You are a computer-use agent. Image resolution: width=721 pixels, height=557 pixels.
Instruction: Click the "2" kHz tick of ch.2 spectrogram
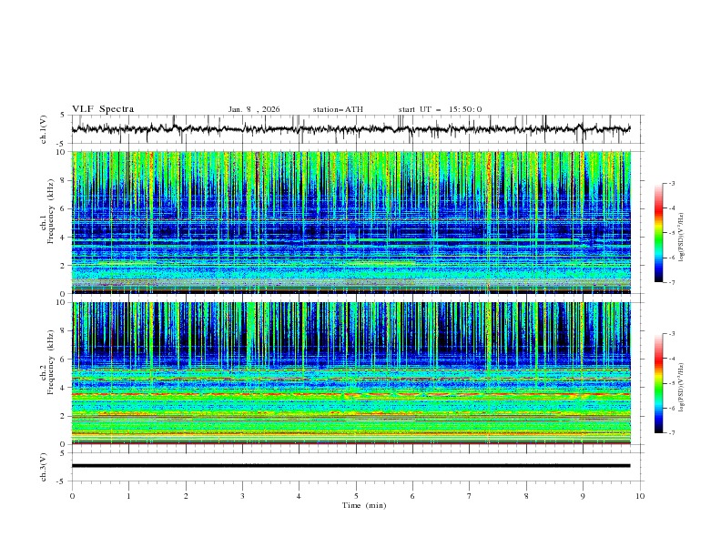(x=65, y=416)
